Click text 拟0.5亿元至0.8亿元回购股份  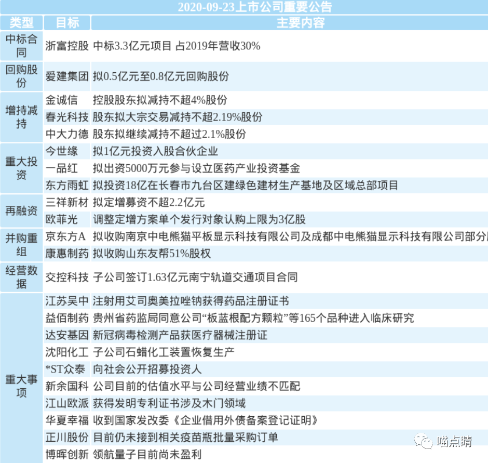click(161, 76)
